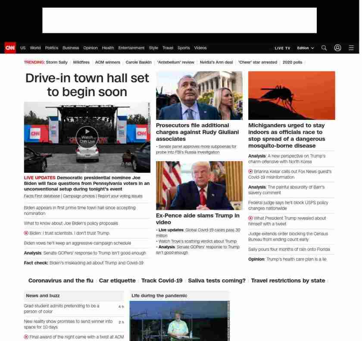Screen dimensions: 362x341
Task: Go to the Entertainment section
Action: tap(131, 48)
